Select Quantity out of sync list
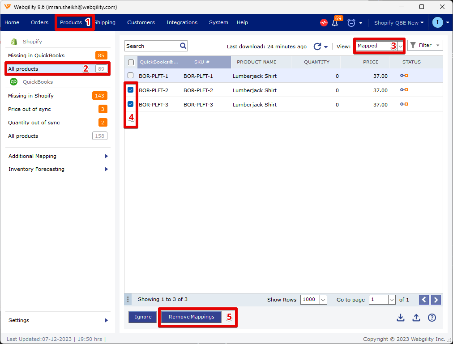Viewport: 453px width, 344px height. 58,123
